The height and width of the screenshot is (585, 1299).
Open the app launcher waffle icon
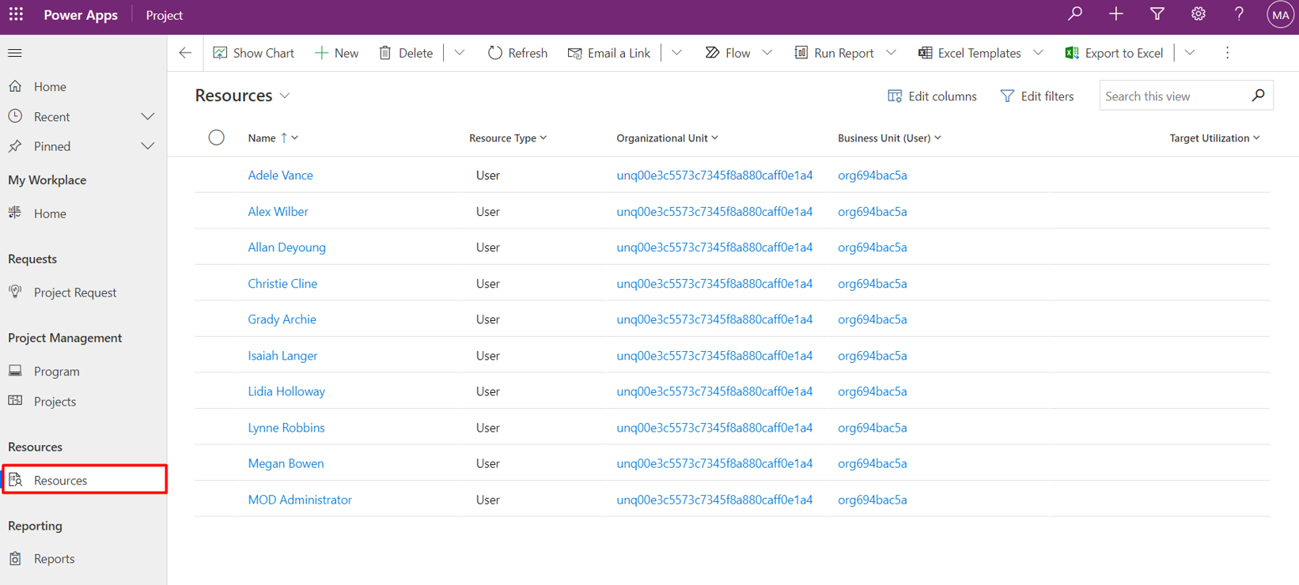point(16,15)
